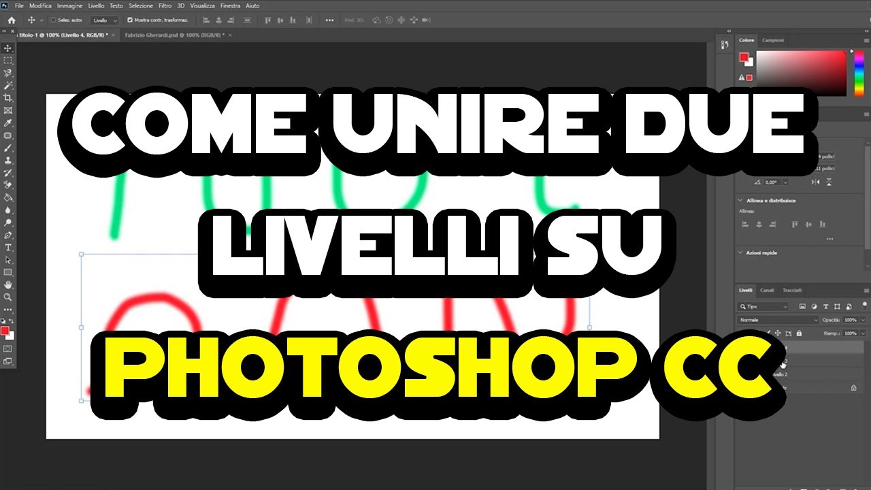
Task: Toggle lock all layer attributes
Action: [799, 333]
